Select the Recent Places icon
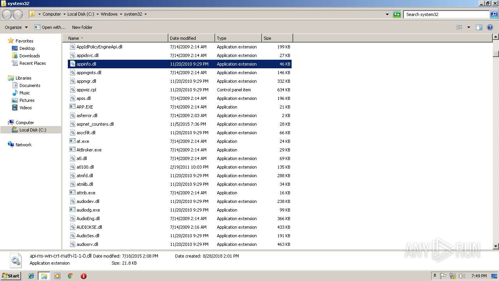Screen dimensions: 499x281 [x=15, y=63]
